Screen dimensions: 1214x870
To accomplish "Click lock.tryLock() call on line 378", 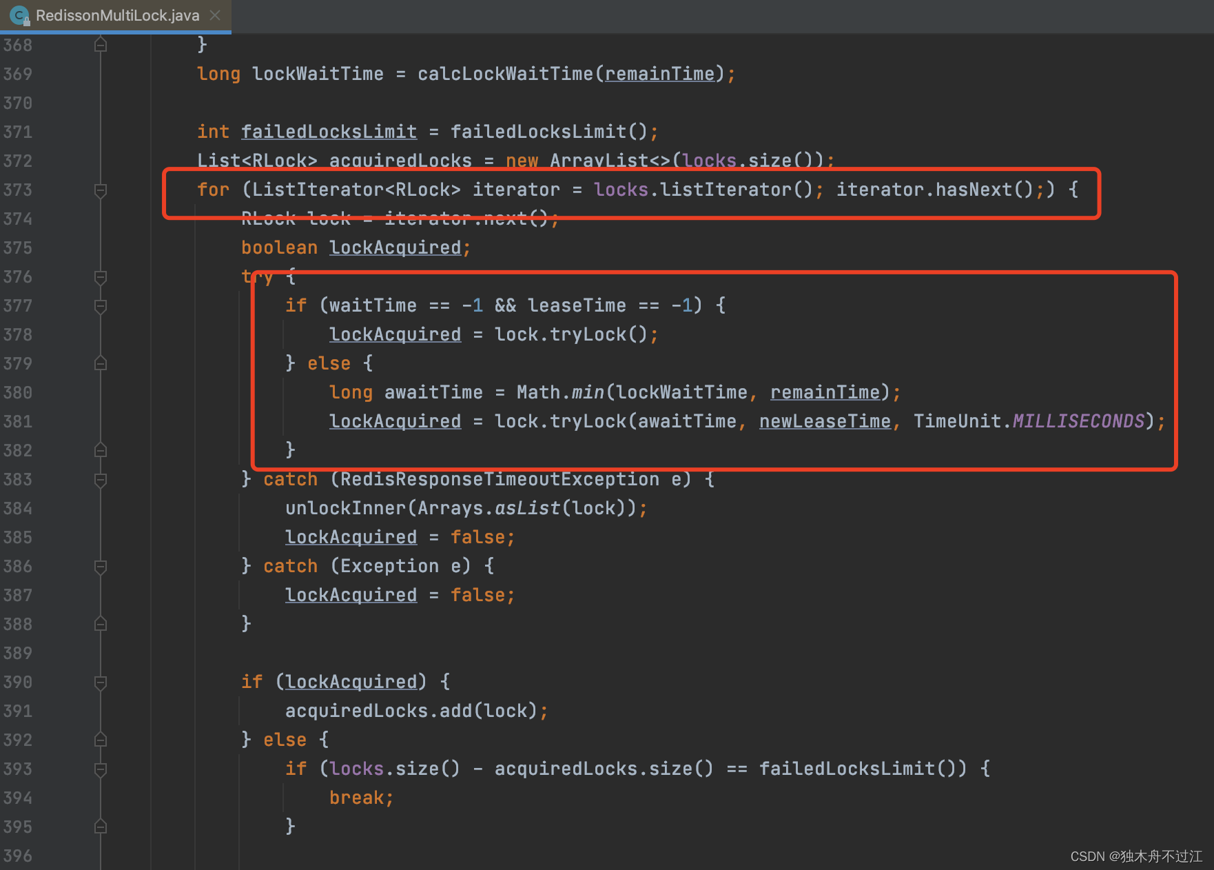I will [571, 334].
